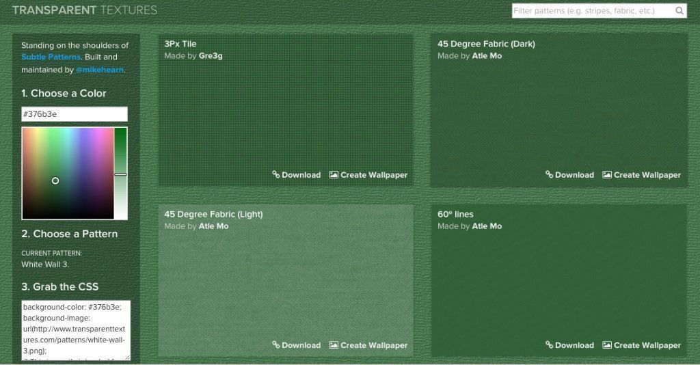Click the Create Wallpaper image icon for 60° lines

(x=607, y=345)
